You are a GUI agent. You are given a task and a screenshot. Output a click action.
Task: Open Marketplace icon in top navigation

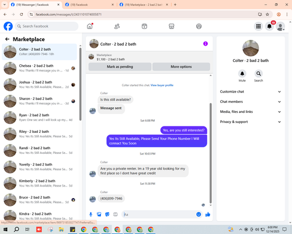pos(172,26)
